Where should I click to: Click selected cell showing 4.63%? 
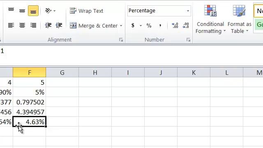tap(29, 122)
